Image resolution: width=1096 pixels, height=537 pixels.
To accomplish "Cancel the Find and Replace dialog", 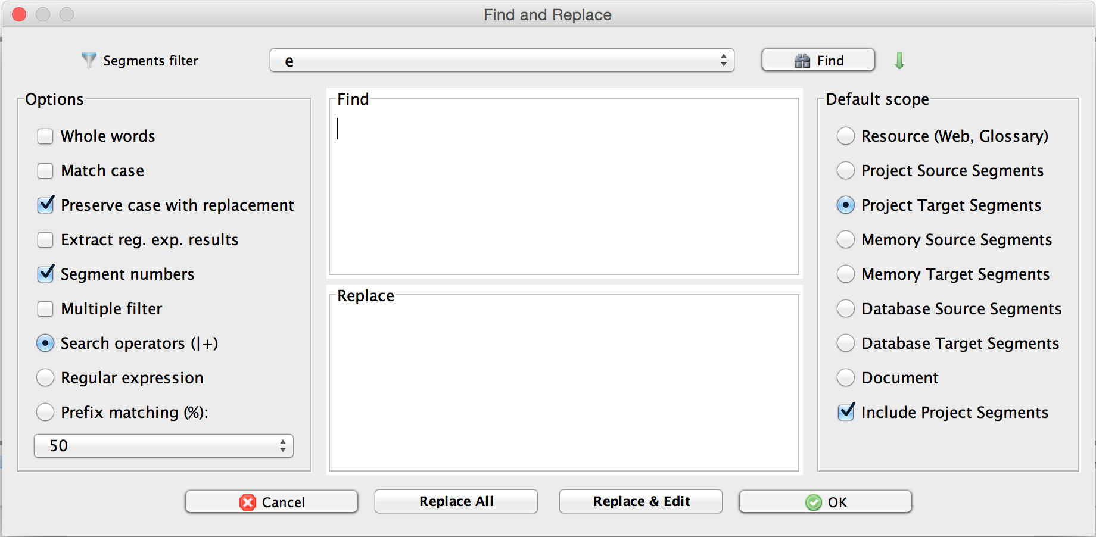I will [x=272, y=502].
